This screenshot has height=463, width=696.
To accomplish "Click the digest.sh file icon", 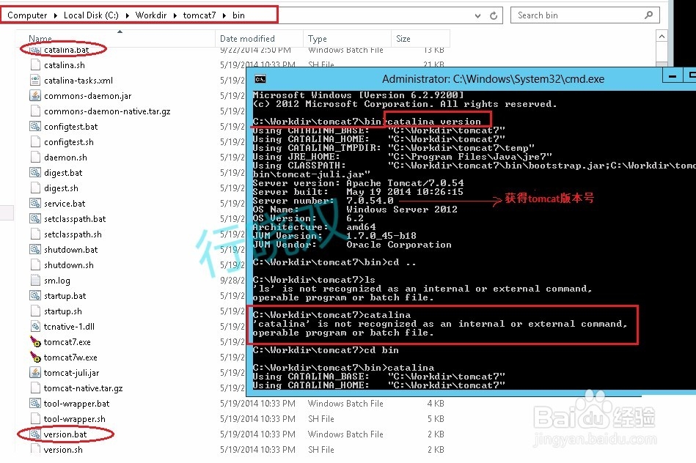I will (35, 188).
